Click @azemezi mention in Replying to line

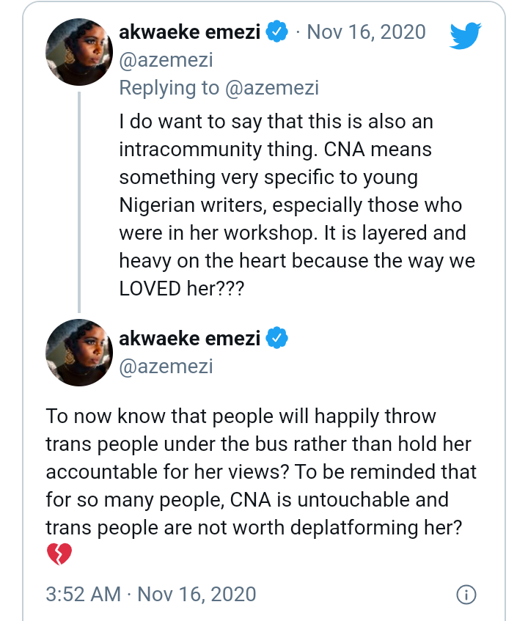pos(272,88)
